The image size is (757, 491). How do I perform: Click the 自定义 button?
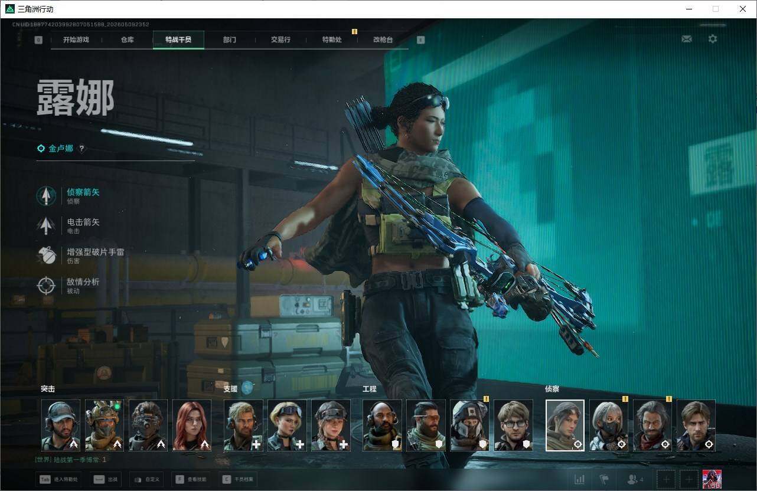click(x=145, y=479)
